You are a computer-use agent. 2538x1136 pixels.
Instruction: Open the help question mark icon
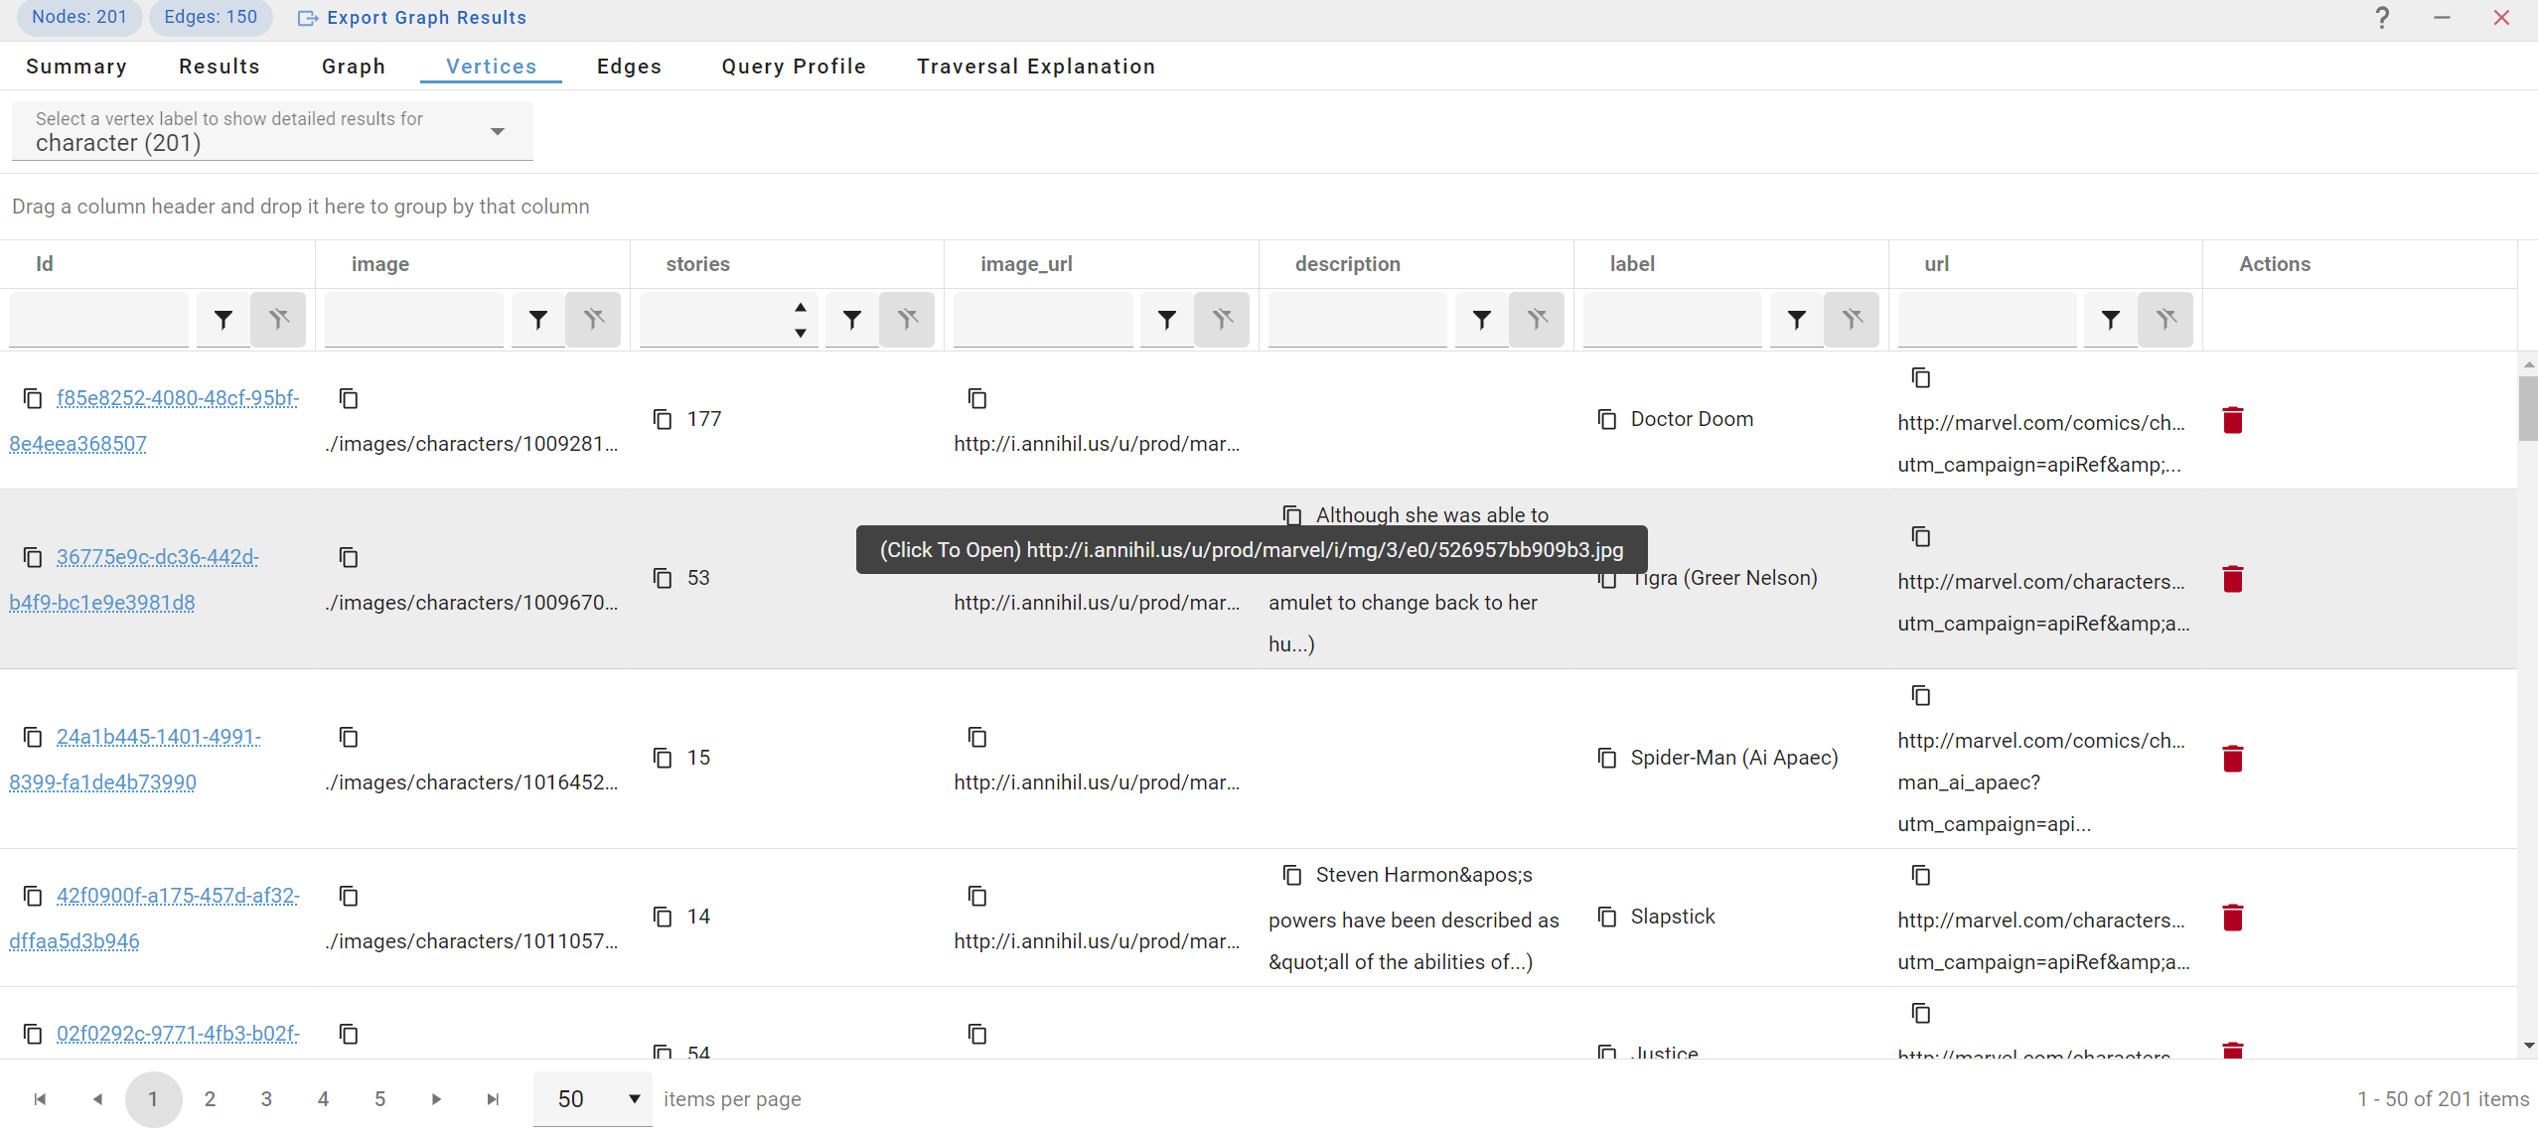point(2382,18)
